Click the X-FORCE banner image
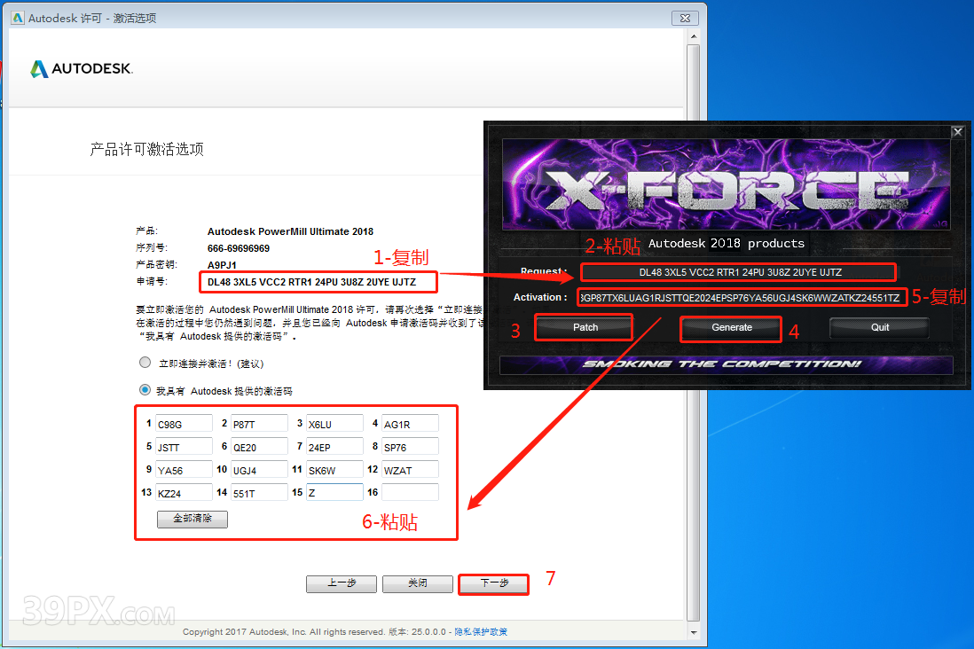The image size is (974, 649). click(726, 184)
